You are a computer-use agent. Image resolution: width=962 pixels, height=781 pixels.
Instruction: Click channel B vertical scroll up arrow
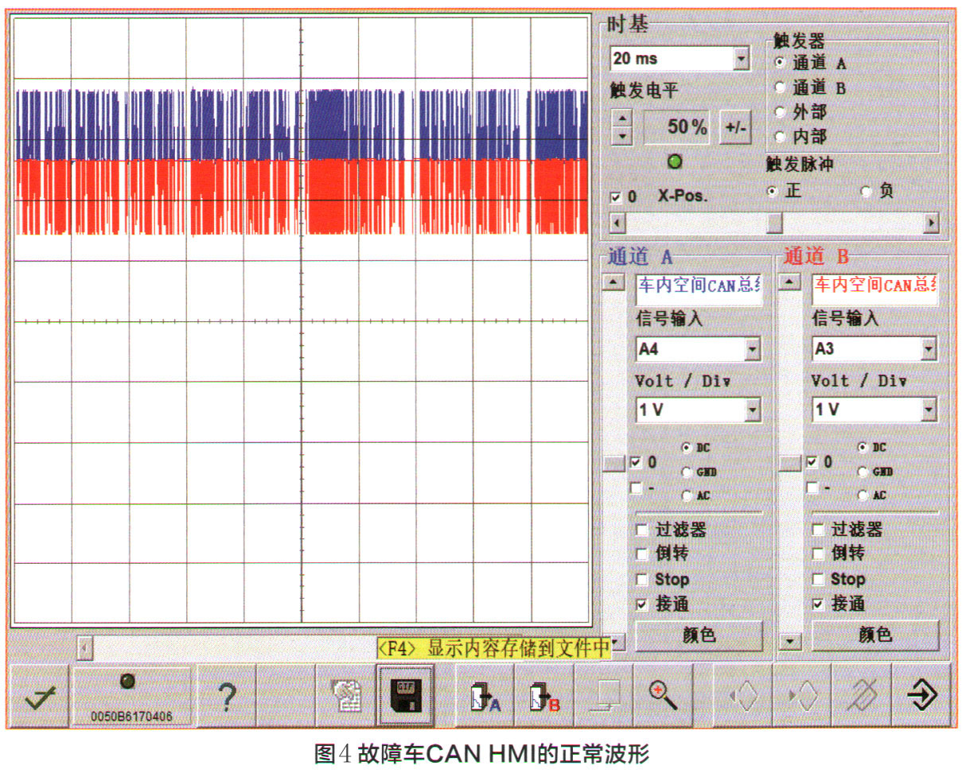[x=789, y=282]
